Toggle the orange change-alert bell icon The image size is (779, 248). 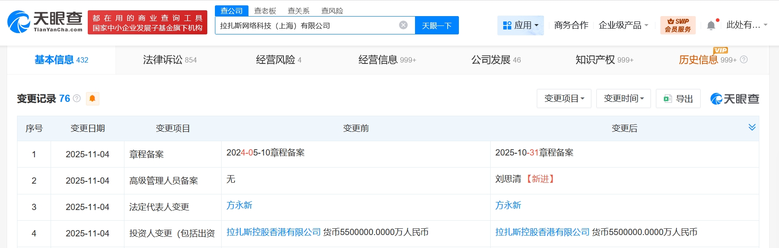[92, 98]
